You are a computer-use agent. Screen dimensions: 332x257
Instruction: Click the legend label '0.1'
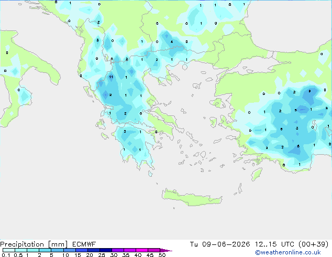(x=6, y=255)
